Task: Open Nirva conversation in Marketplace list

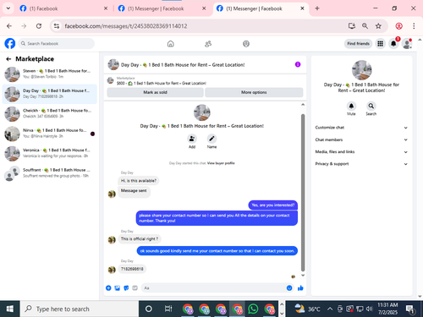Action: coord(50,134)
